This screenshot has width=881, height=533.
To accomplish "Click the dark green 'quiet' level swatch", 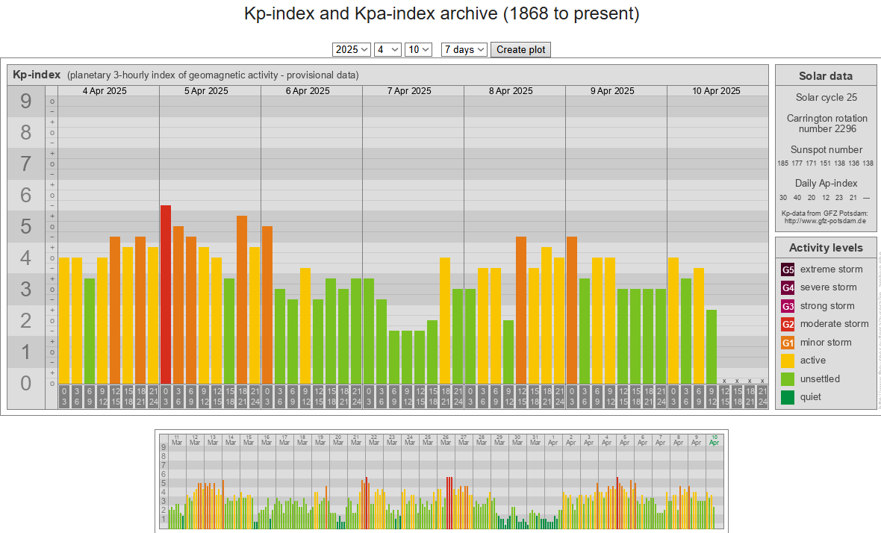I will tap(788, 397).
